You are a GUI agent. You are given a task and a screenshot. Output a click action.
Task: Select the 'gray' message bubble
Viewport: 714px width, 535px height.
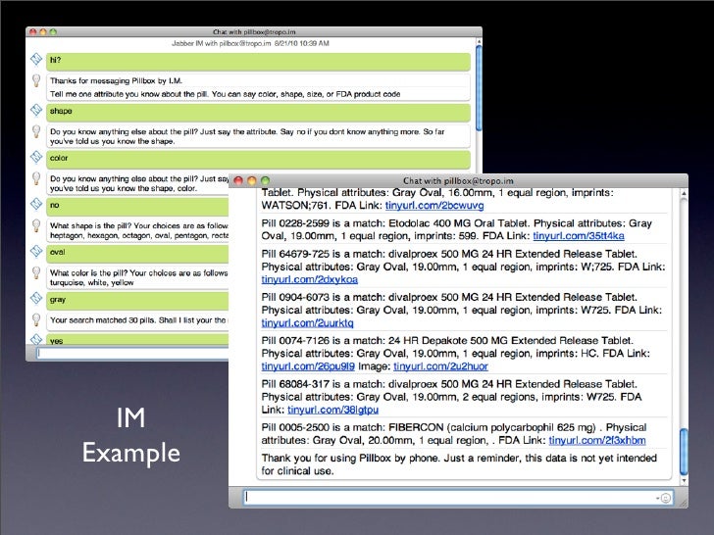point(137,301)
